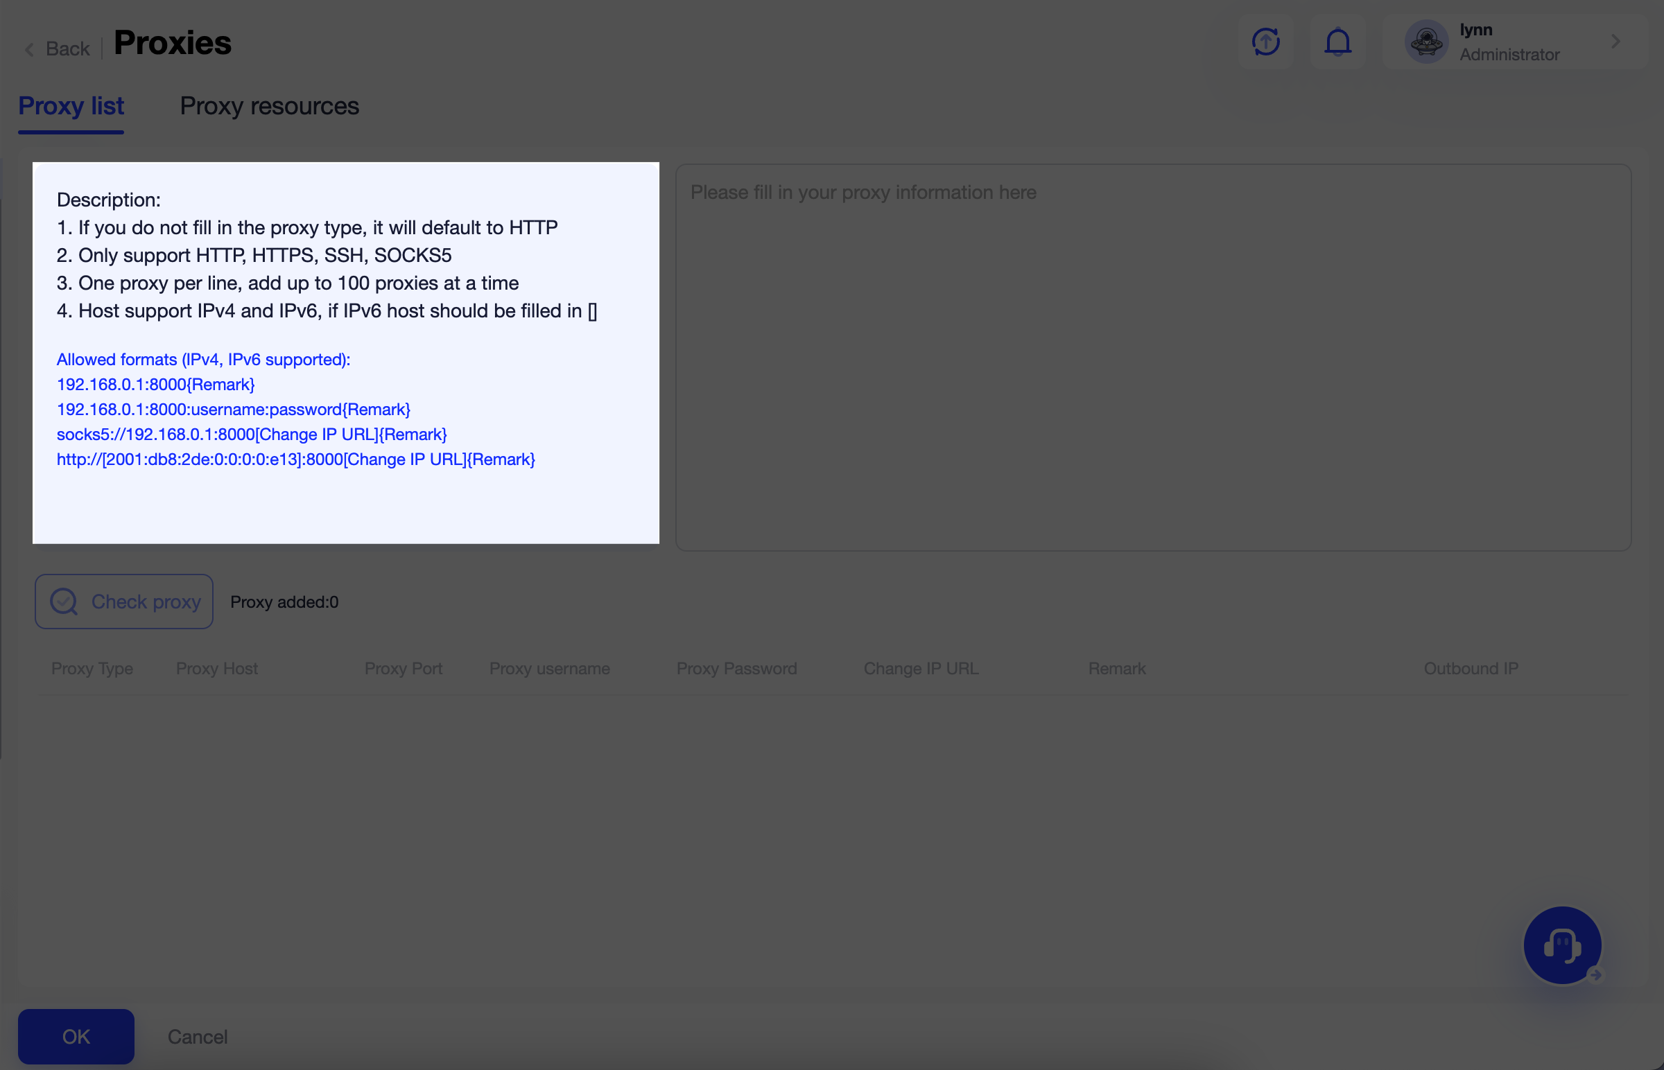This screenshot has width=1664, height=1070.
Task: Open support chat via the headset icon
Action: coord(1561,945)
